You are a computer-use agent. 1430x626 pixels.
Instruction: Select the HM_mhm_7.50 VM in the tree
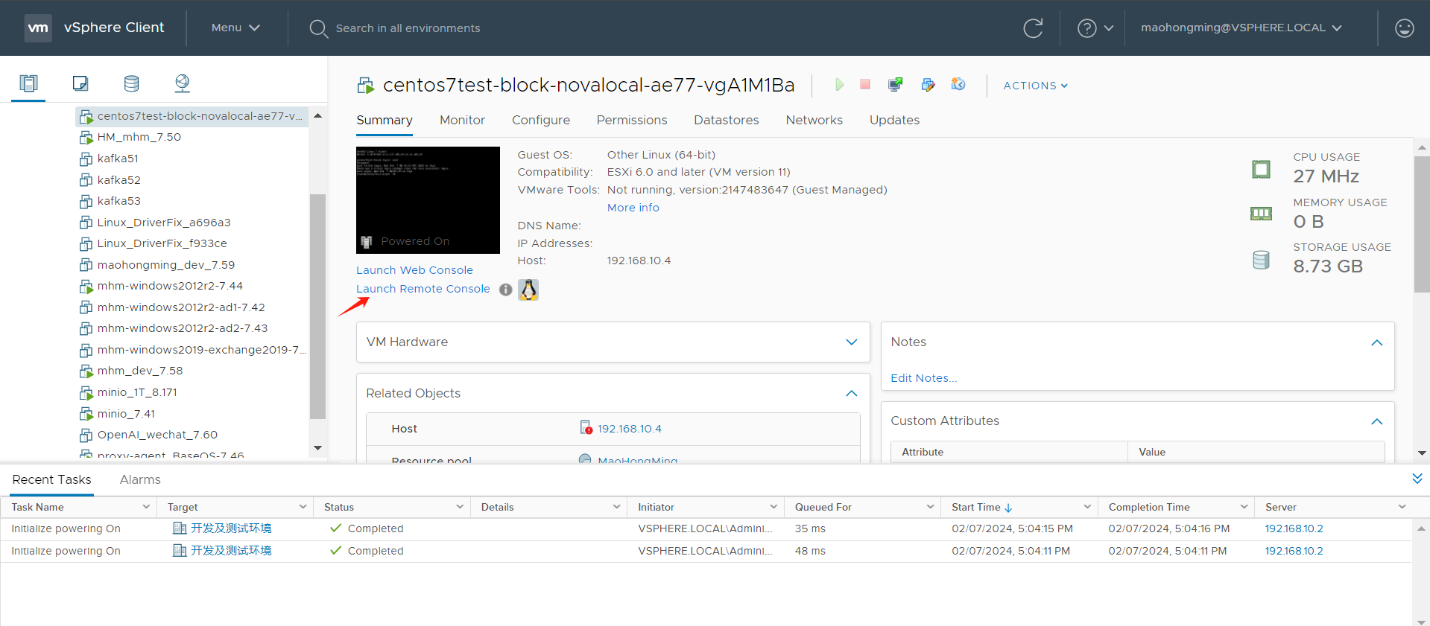139,137
